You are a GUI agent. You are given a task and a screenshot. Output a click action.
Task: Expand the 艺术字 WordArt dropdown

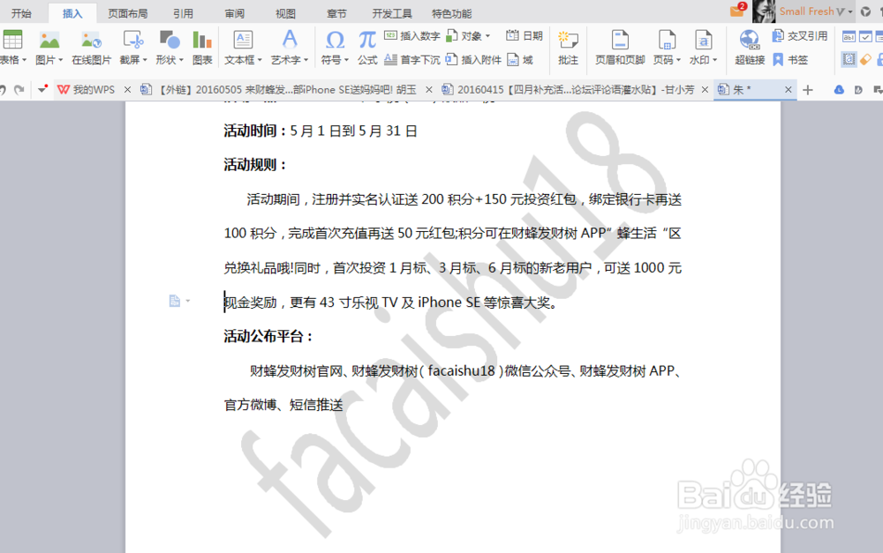point(306,60)
